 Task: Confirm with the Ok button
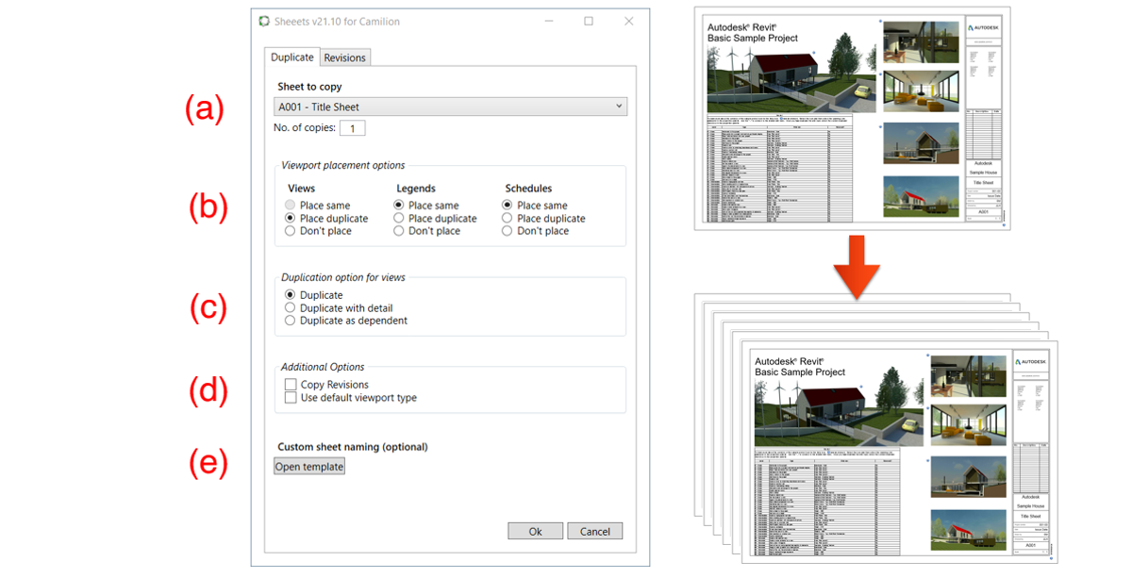pos(535,531)
